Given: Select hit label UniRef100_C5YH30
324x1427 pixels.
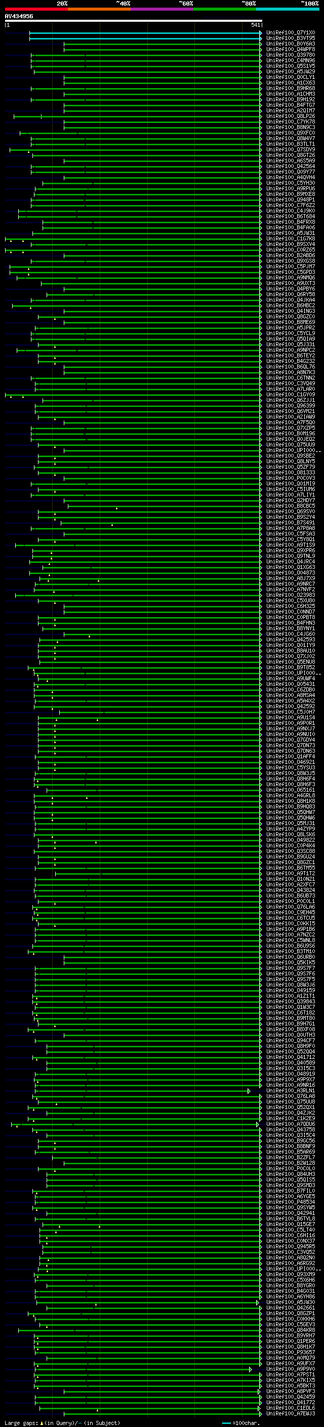Looking at the screenshot, I should [291, 183].
